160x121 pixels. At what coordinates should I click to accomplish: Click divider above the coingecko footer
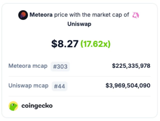tap(80, 96)
